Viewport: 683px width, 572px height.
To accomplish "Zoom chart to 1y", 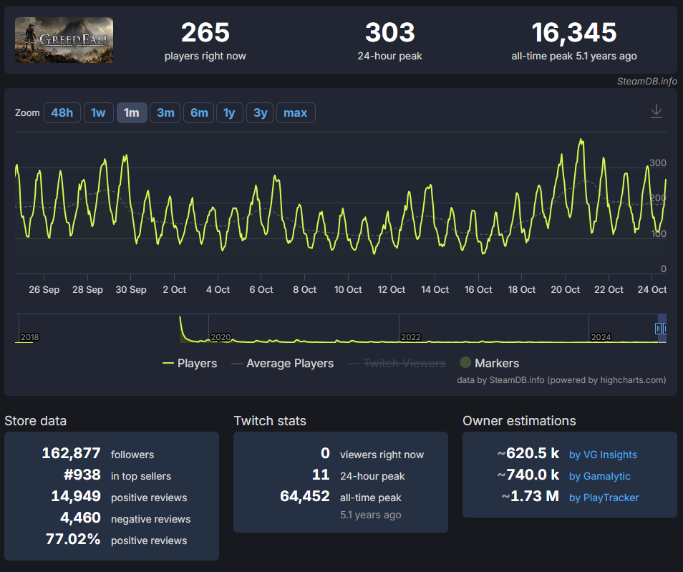I will click(x=230, y=113).
